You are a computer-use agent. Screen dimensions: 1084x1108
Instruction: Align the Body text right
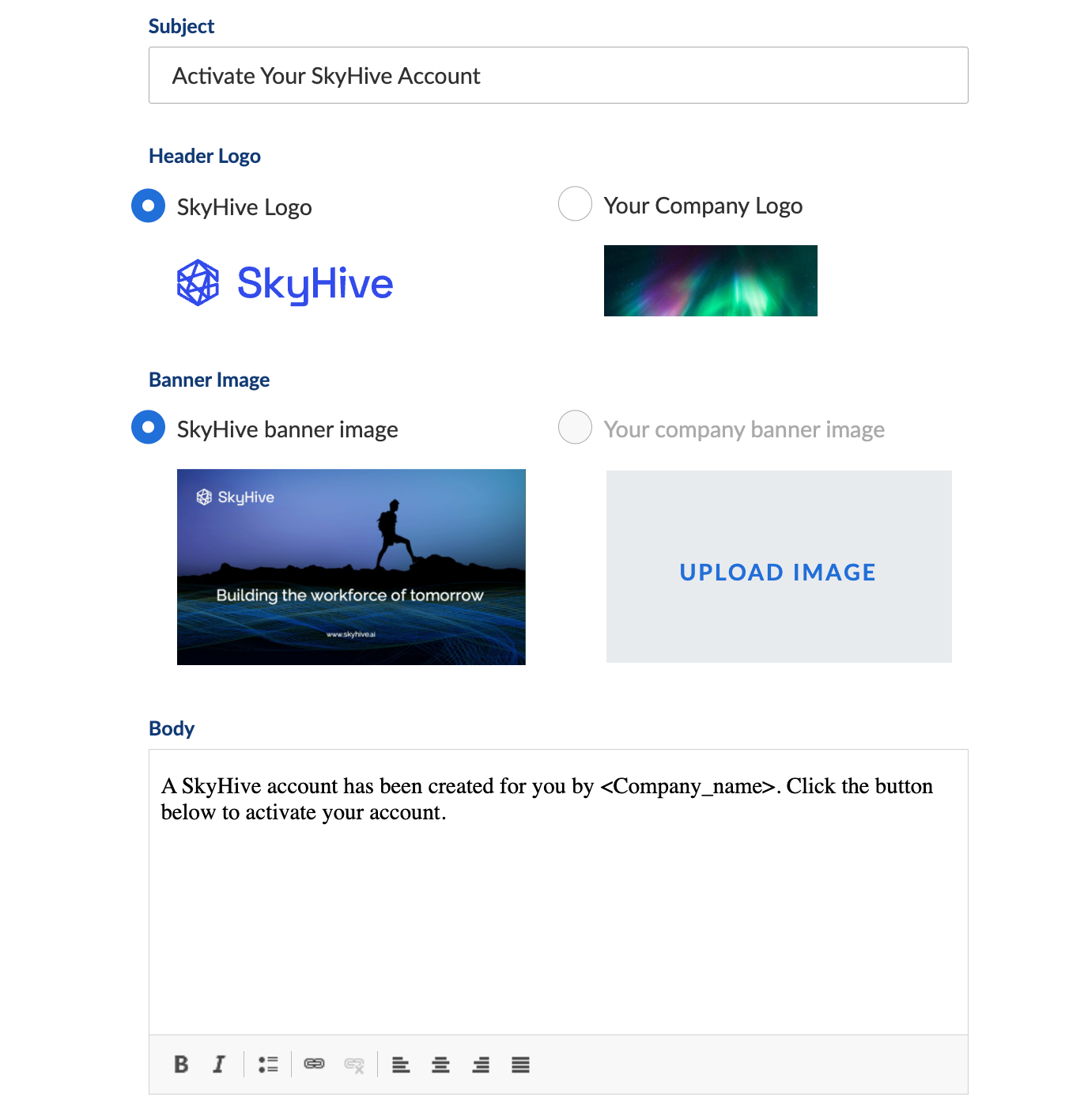pos(481,1065)
